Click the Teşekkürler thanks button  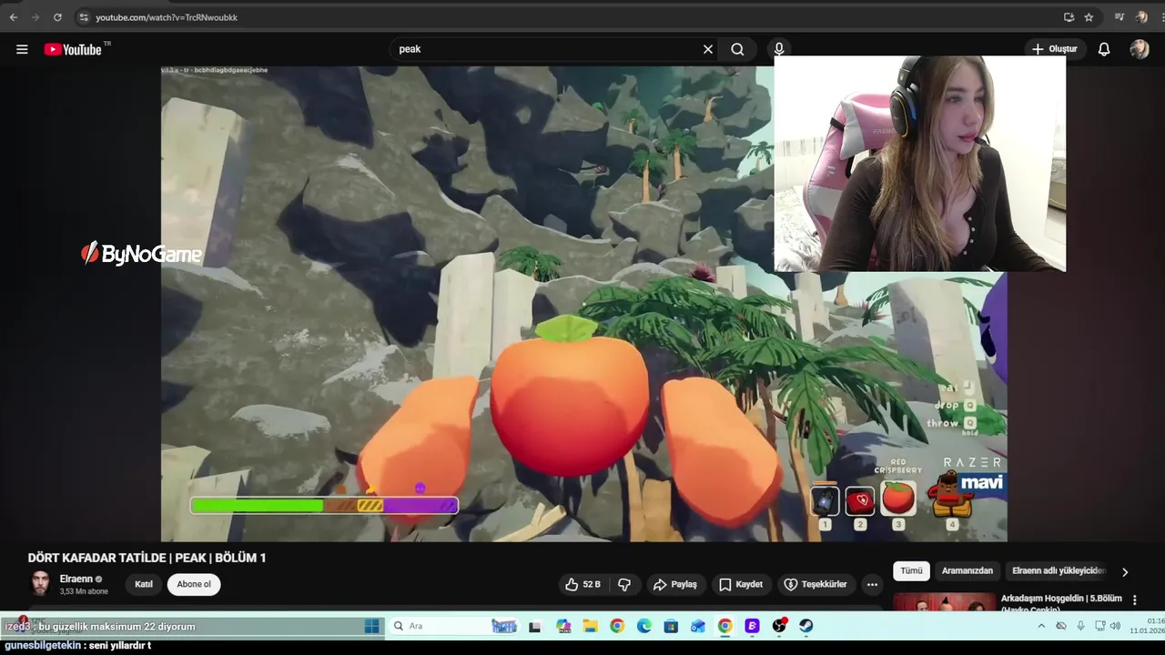[815, 584]
